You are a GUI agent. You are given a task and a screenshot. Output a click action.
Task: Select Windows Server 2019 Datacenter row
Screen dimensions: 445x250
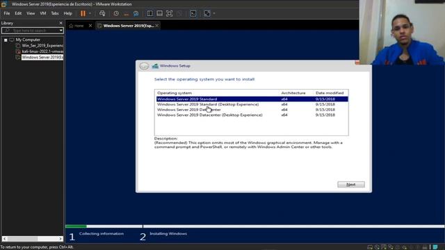coord(252,110)
